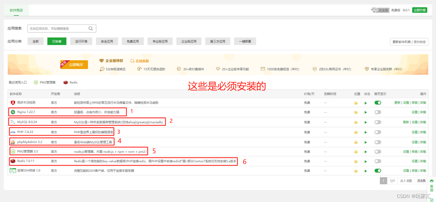
Task: Filter apps by 一键部署 category
Action: pyautogui.click(x=245, y=41)
